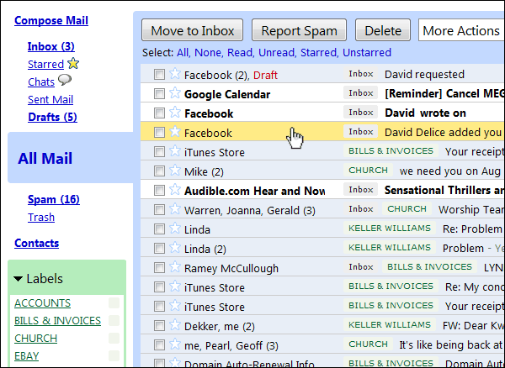Open the Trash folder
Viewport: 505px width, 368px height.
click(x=41, y=218)
